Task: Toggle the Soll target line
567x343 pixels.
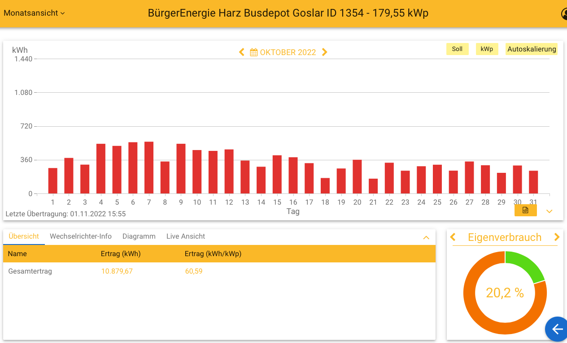Action: (x=457, y=49)
